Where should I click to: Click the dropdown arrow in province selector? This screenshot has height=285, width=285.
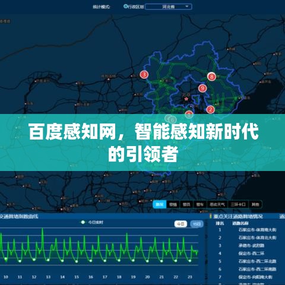coord(187,7)
